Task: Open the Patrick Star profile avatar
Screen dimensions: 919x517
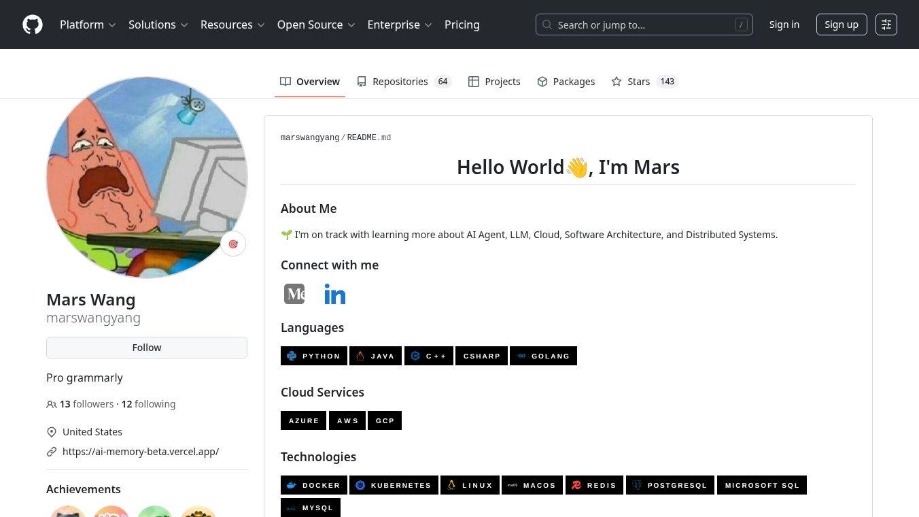Action: [147, 177]
